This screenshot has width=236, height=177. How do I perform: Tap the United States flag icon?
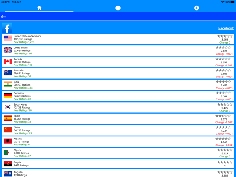click(x=8, y=38)
